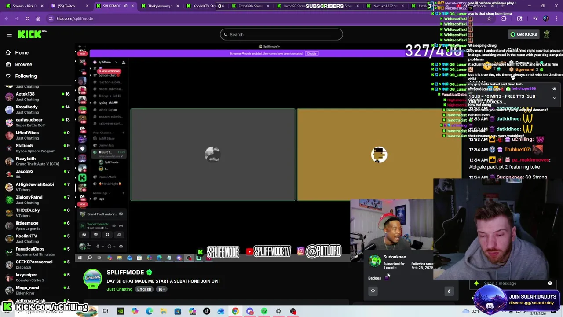Open Task View on the taskbar

tap(106, 311)
